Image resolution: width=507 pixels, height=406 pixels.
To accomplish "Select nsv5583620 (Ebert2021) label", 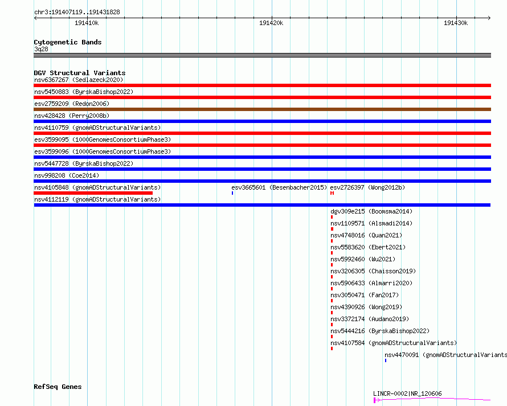I will 368,247.
